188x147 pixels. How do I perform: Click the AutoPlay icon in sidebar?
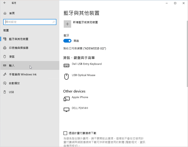(x=5, y=83)
